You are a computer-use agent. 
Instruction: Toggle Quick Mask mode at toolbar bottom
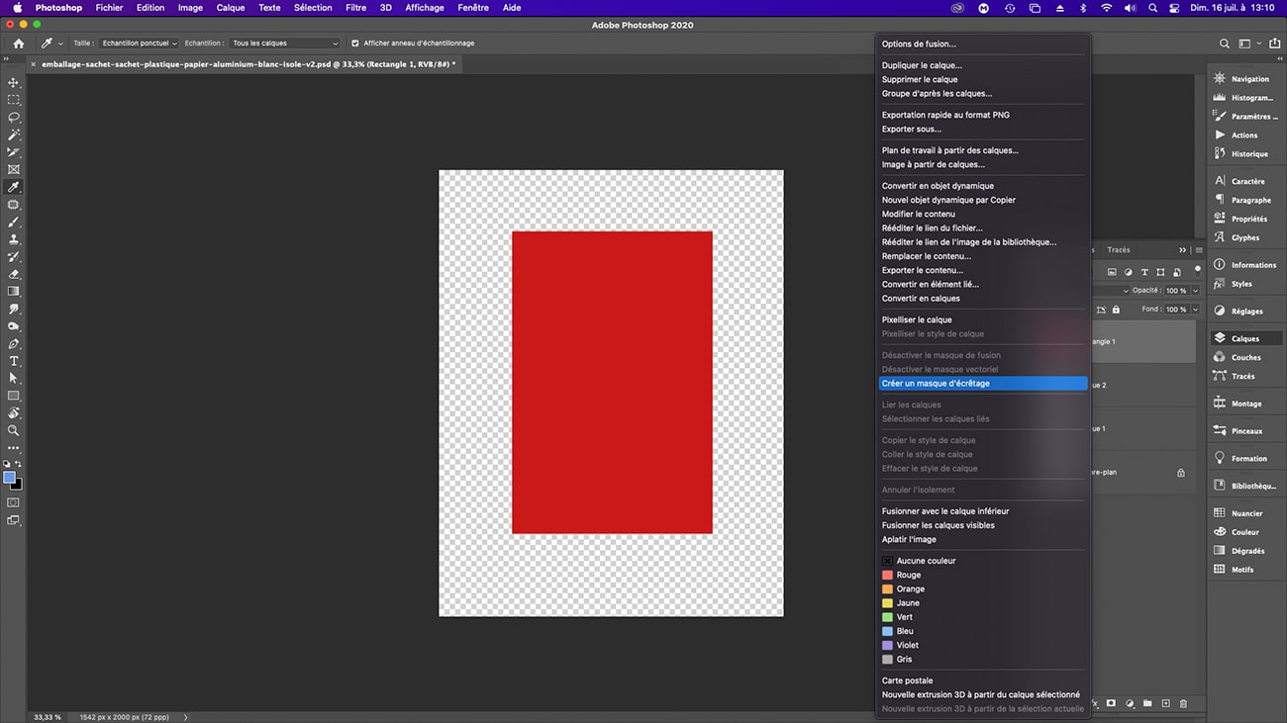click(x=14, y=502)
